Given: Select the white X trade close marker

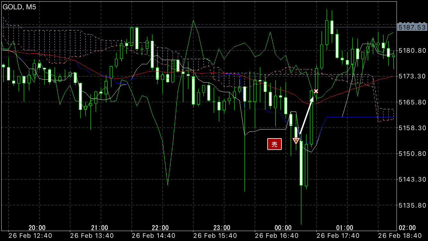Looking at the screenshot, I should click(x=316, y=92).
